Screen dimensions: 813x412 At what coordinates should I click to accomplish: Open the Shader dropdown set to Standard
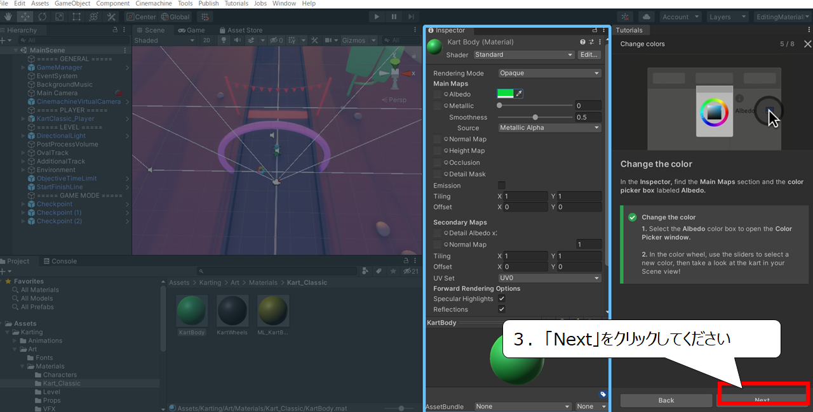523,55
